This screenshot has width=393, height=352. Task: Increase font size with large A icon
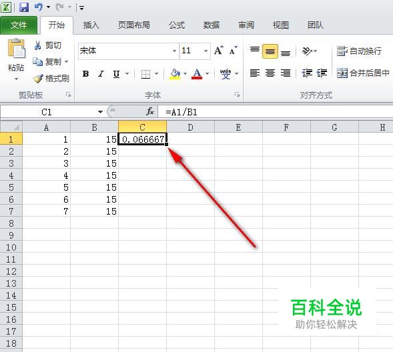click(x=219, y=50)
